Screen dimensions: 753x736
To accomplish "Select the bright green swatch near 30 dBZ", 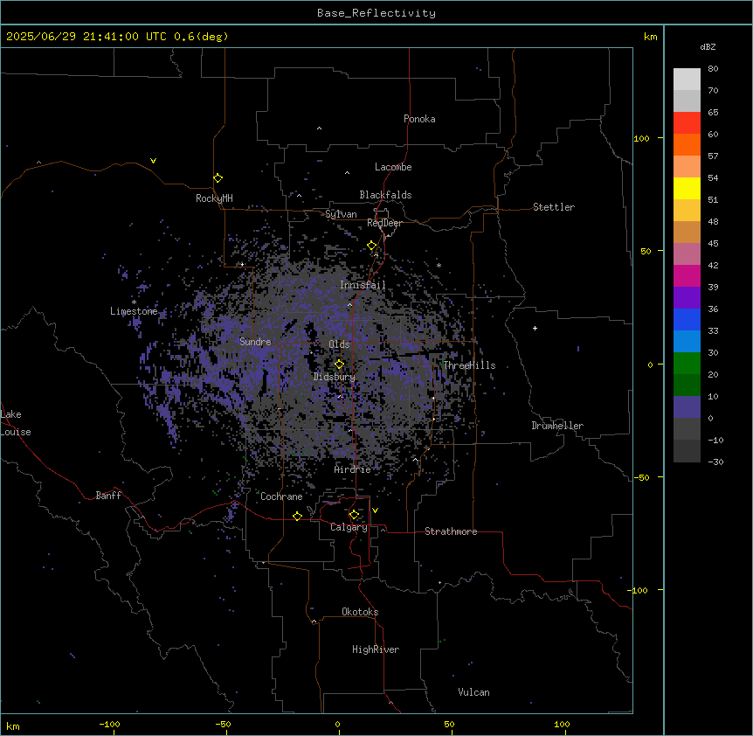I will (x=687, y=364).
